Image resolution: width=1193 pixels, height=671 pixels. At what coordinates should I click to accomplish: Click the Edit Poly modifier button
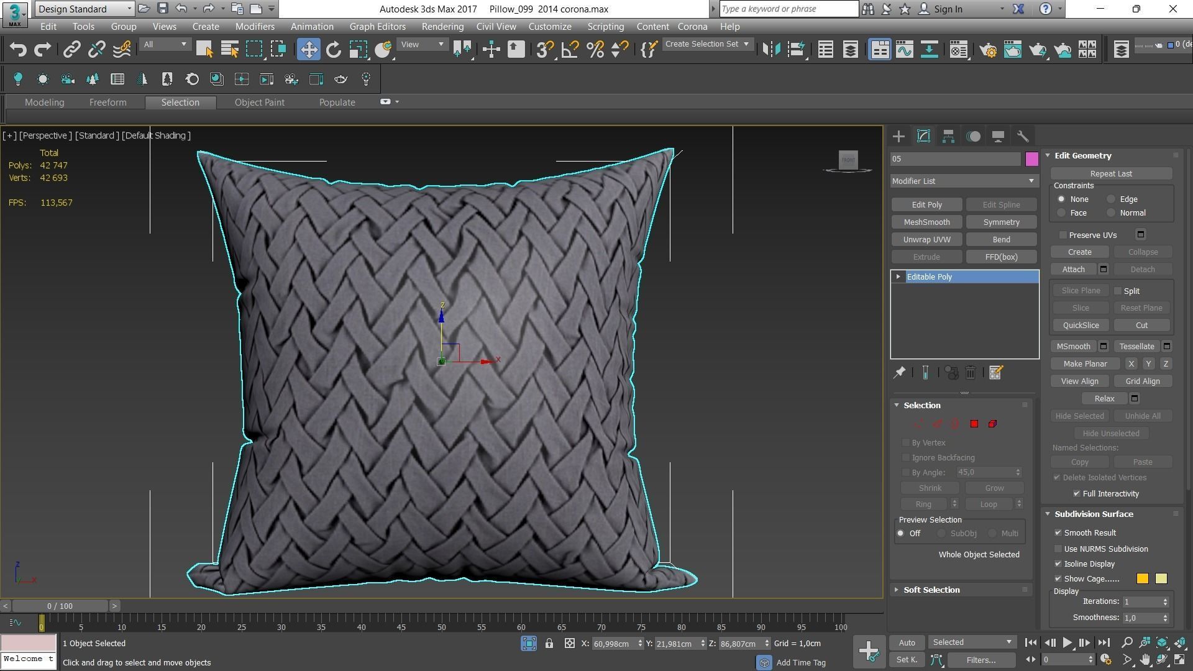point(926,205)
